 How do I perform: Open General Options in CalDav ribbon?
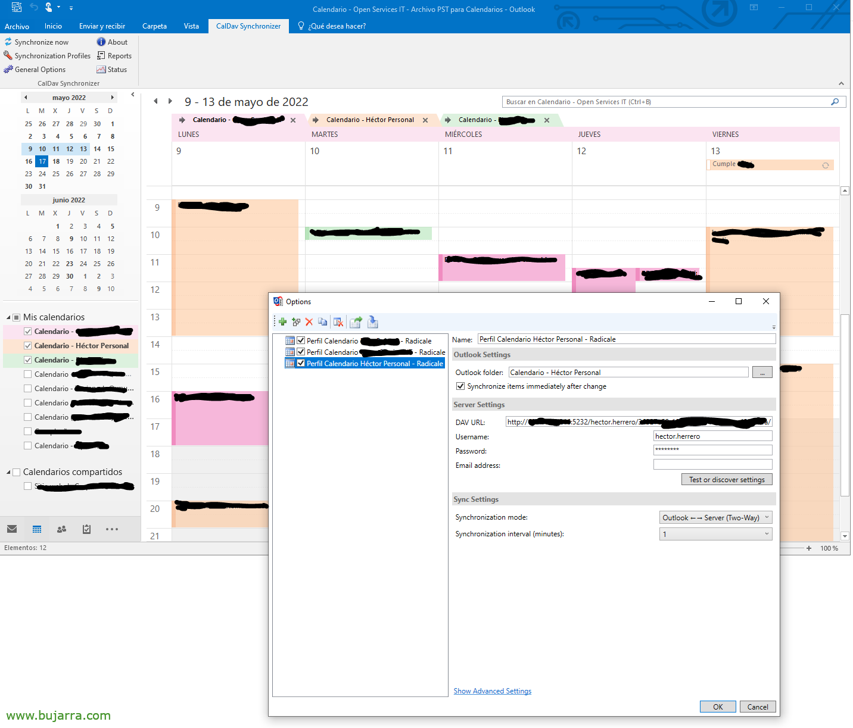point(35,70)
